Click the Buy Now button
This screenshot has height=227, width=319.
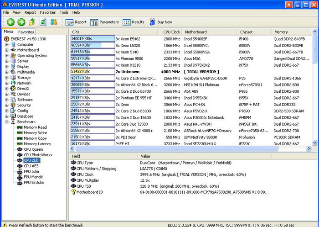160,22
